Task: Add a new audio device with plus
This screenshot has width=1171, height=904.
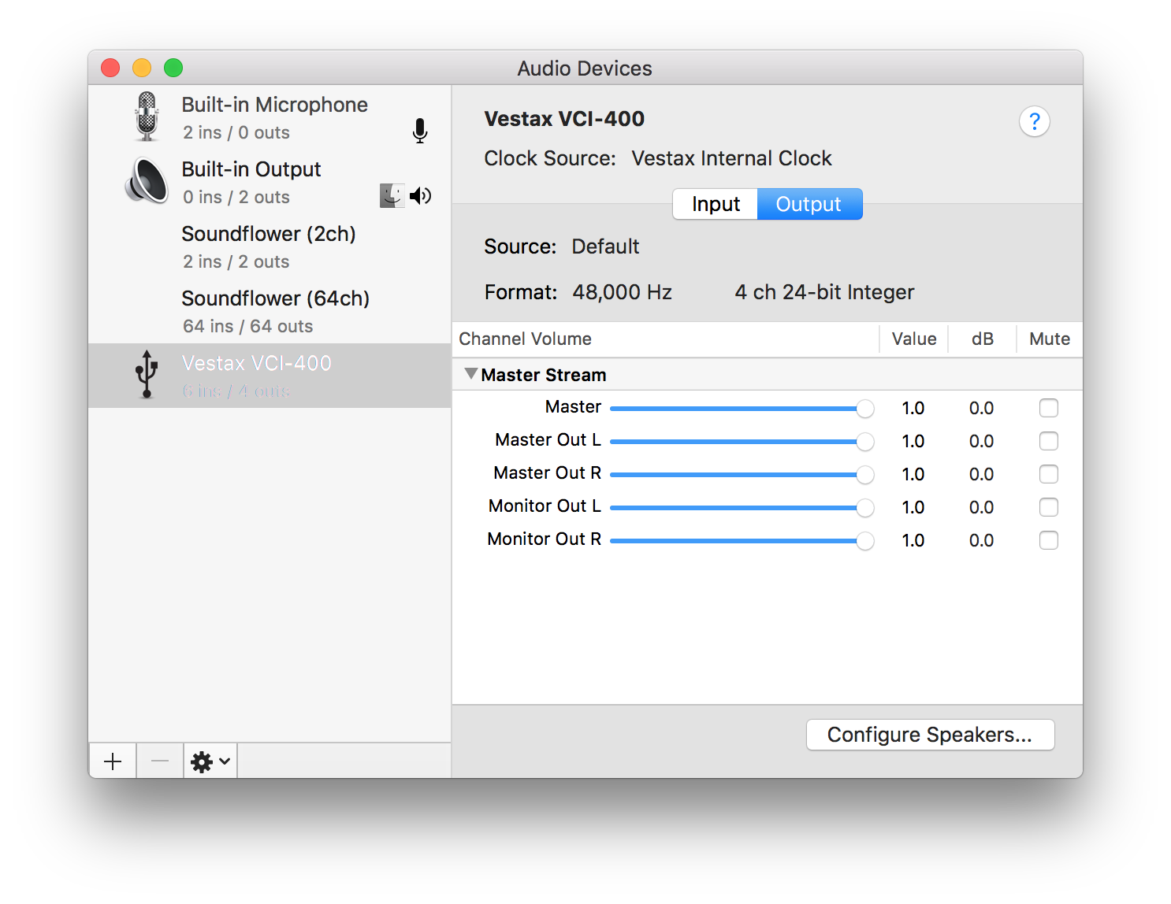Action: [x=113, y=761]
